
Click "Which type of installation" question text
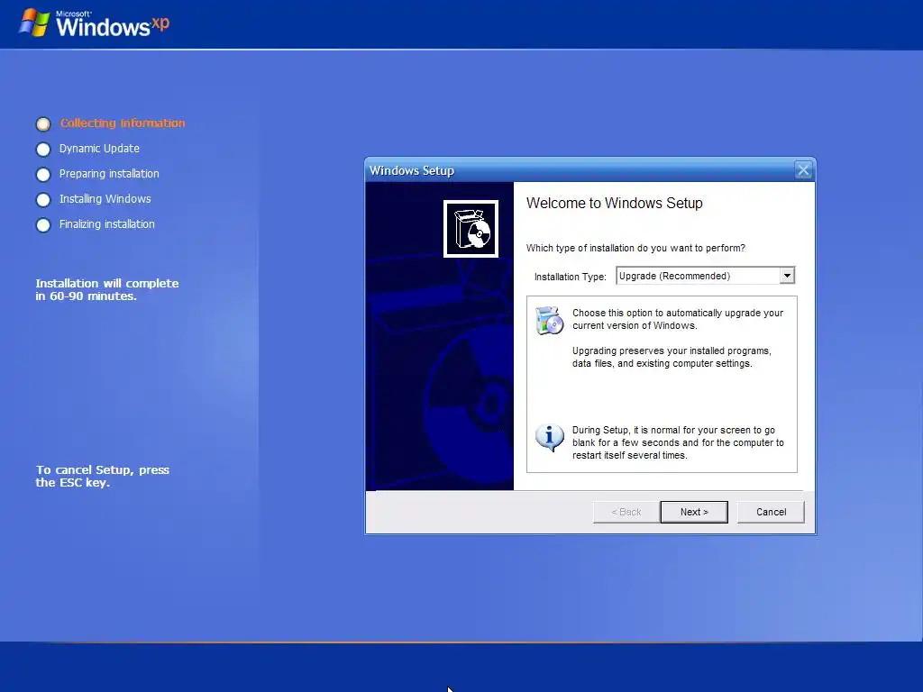click(635, 248)
